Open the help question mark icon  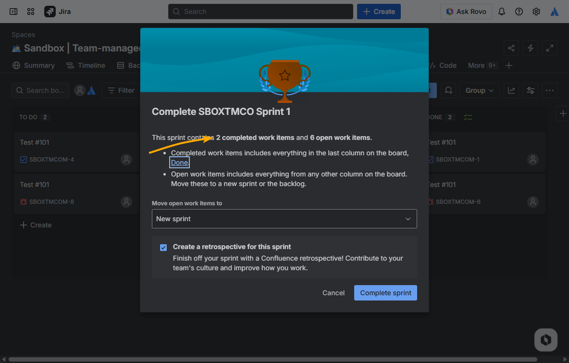coord(519,11)
